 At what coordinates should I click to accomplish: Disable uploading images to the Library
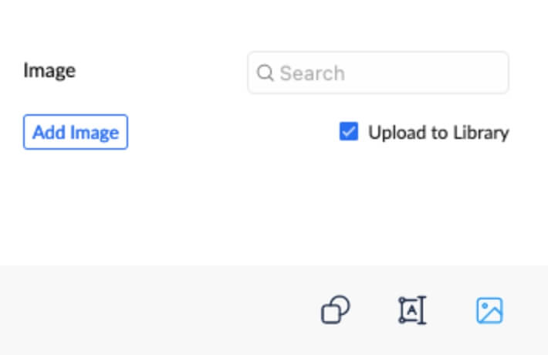(349, 132)
